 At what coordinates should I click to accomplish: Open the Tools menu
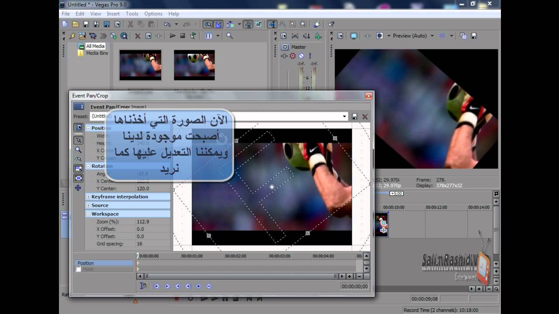click(x=132, y=14)
